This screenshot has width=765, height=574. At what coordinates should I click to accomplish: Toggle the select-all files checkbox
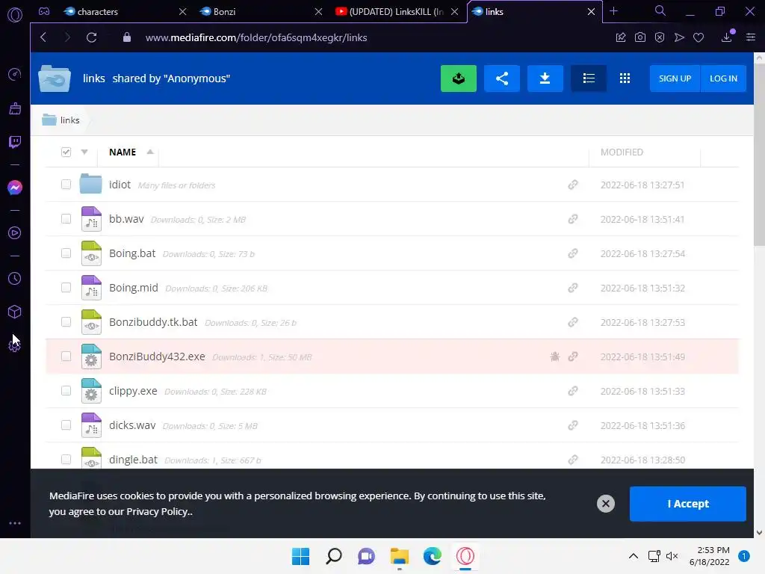point(66,152)
